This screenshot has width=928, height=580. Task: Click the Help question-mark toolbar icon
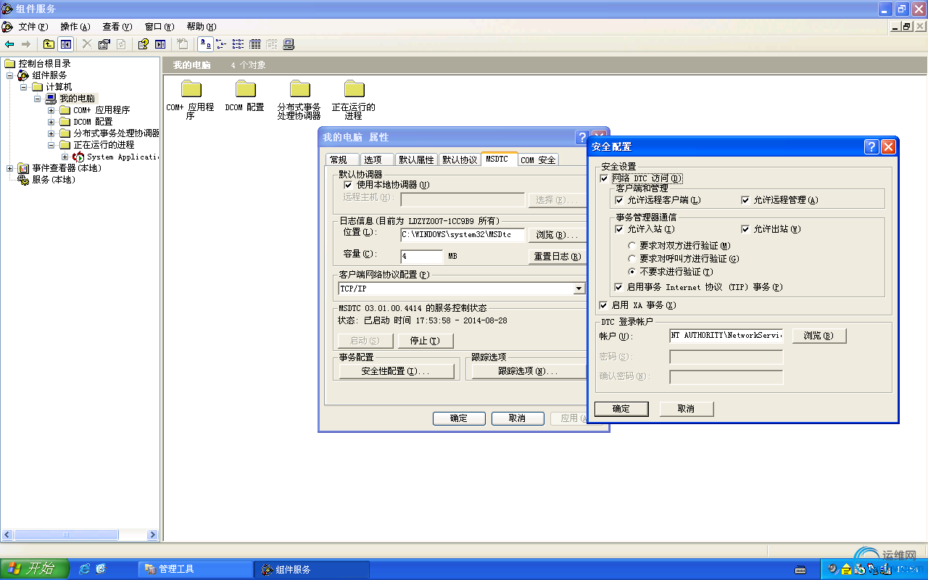click(x=143, y=44)
